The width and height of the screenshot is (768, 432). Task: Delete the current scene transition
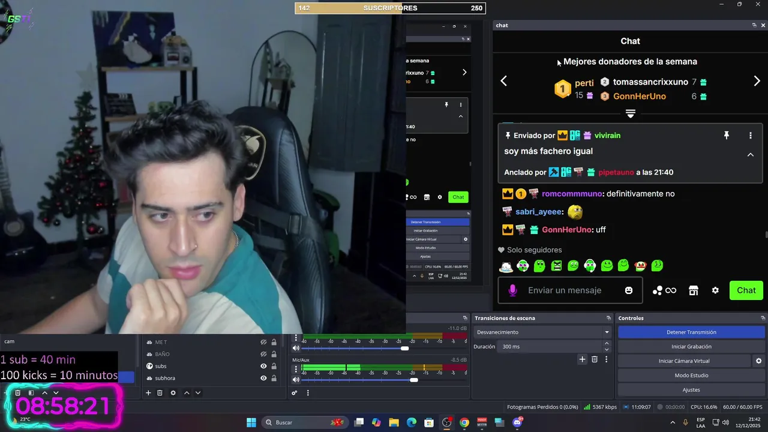pos(595,359)
